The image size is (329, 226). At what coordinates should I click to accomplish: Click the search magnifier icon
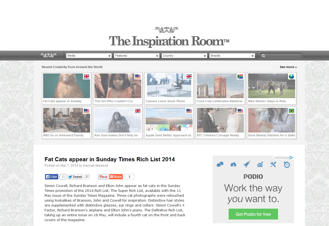pos(263,56)
